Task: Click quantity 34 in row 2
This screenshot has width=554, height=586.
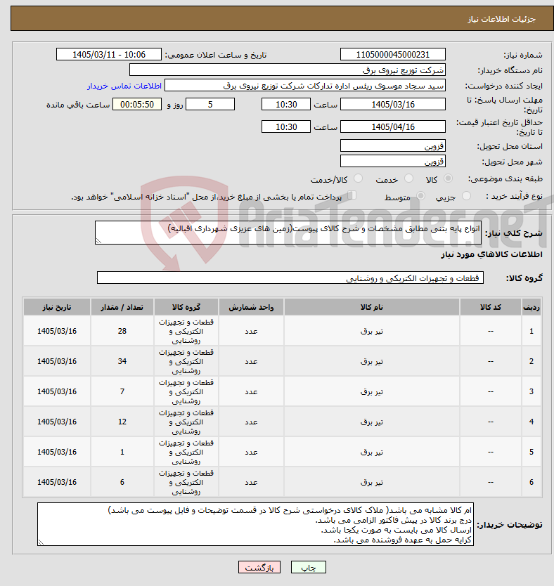Action: [x=122, y=361]
